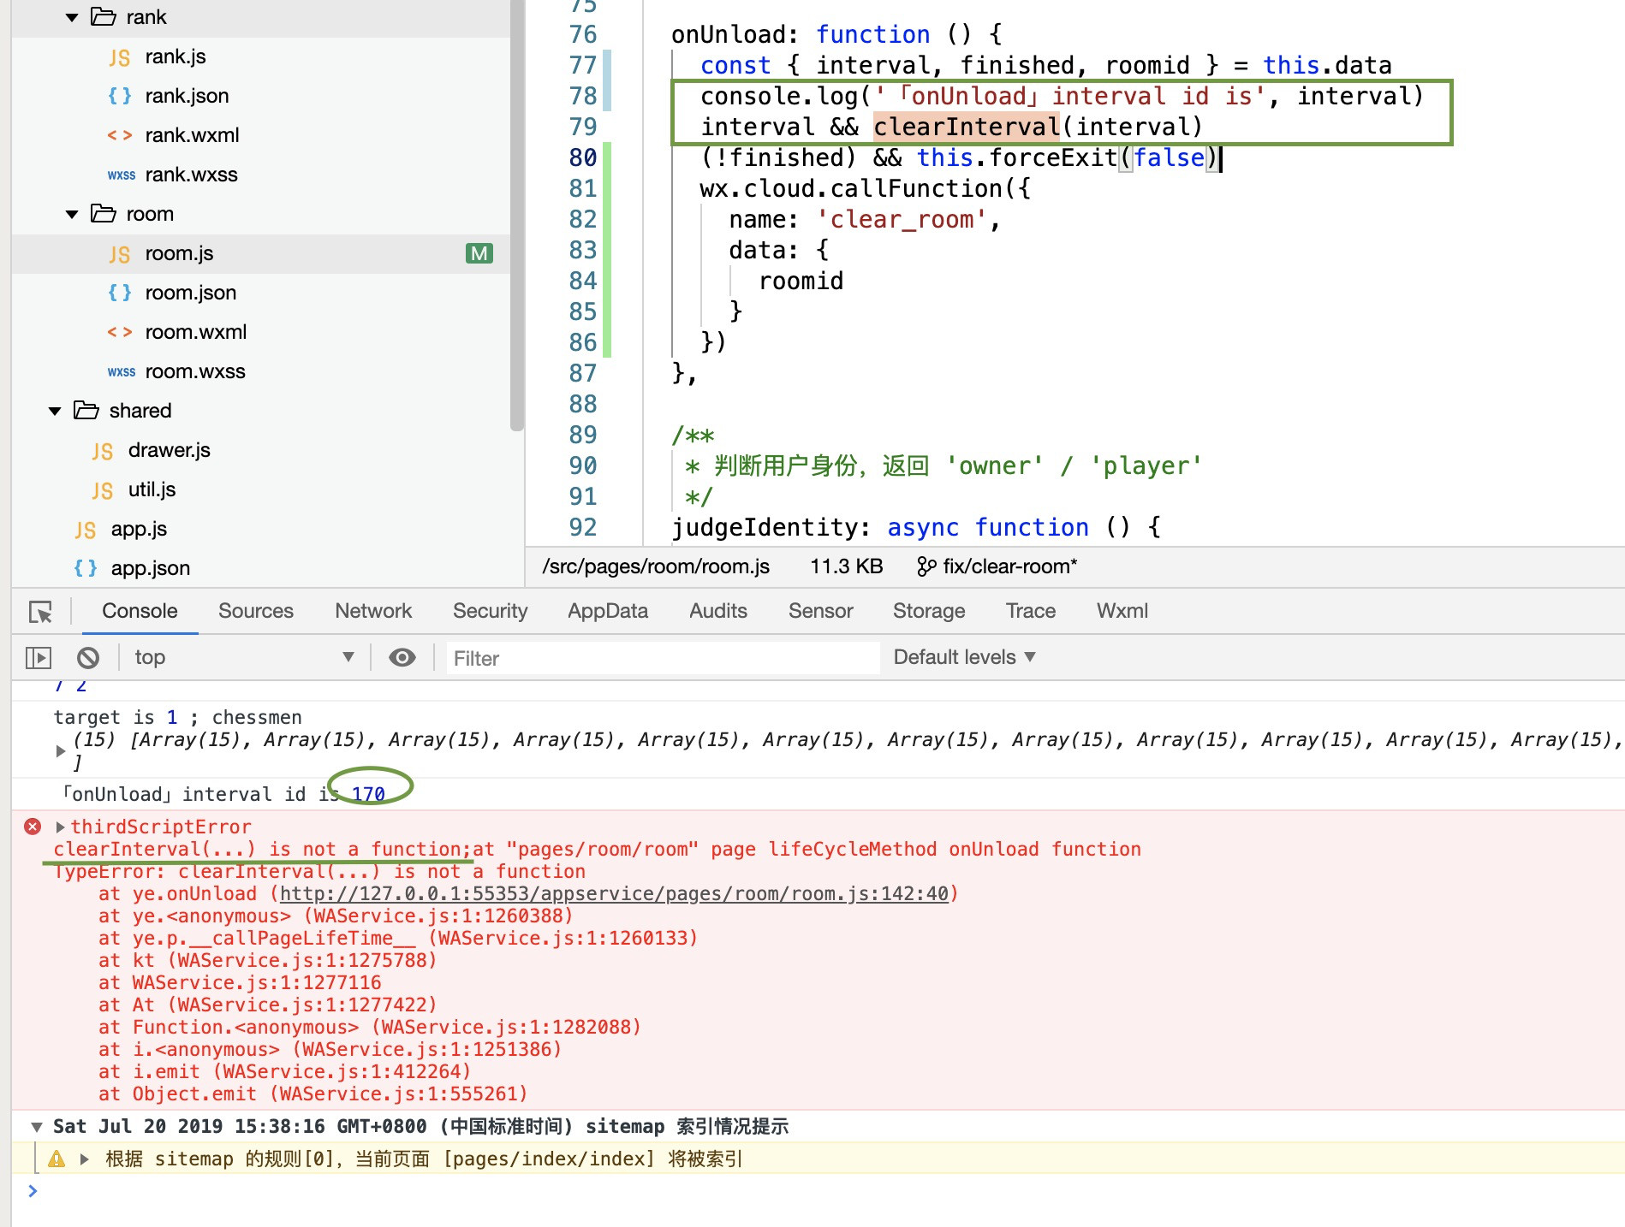Toggle the console sidebar panel icon
The height and width of the screenshot is (1227, 1625).
pyautogui.click(x=39, y=657)
